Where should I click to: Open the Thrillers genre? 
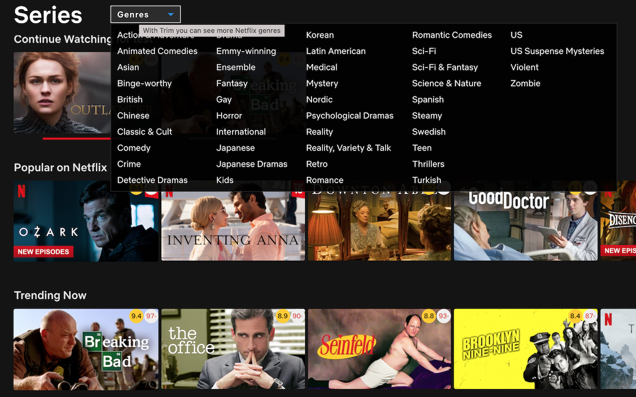[x=428, y=164]
